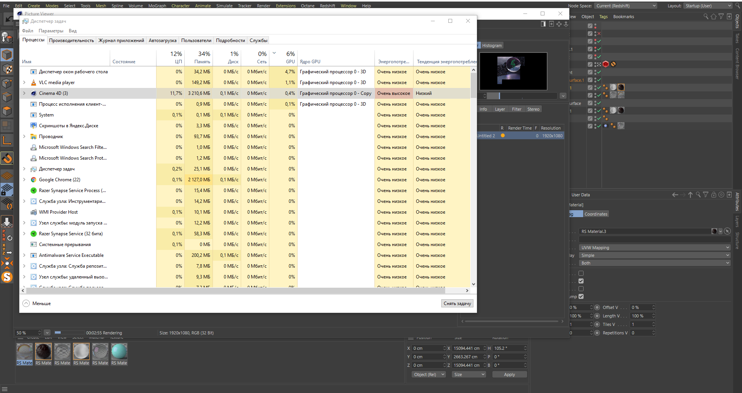Expand the VLC media player process
Image resolution: width=742 pixels, height=393 pixels.
click(24, 83)
